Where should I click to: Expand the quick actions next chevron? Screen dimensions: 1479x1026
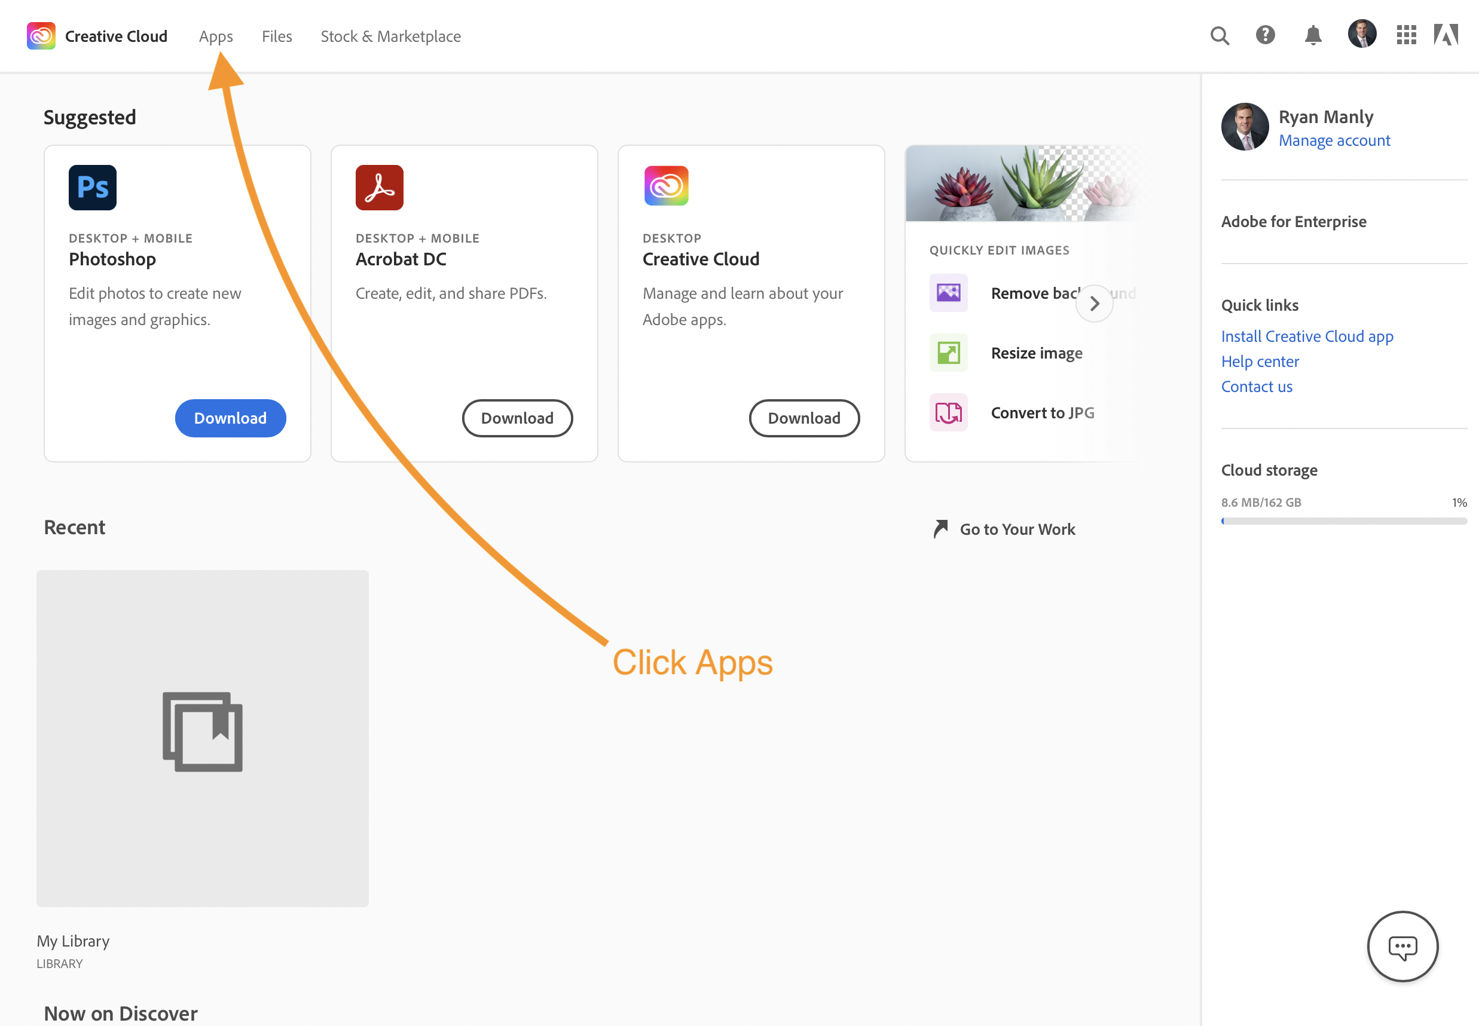[x=1094, y=304]
